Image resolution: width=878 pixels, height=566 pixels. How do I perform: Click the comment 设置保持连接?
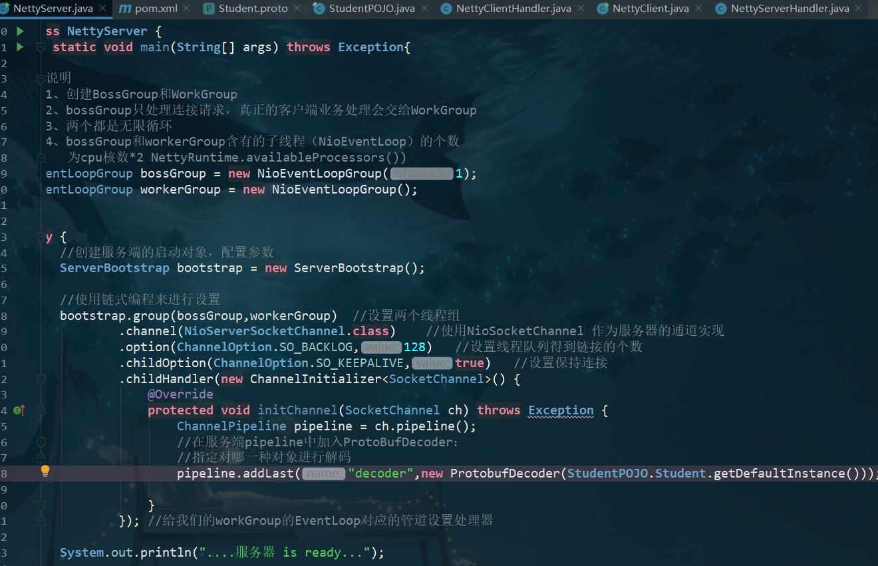pyautogui.click(x=561, y=363)
